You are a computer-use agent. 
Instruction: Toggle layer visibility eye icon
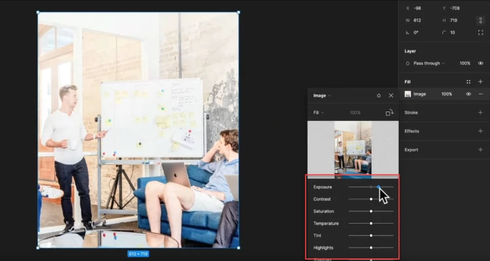click(480, 63)
